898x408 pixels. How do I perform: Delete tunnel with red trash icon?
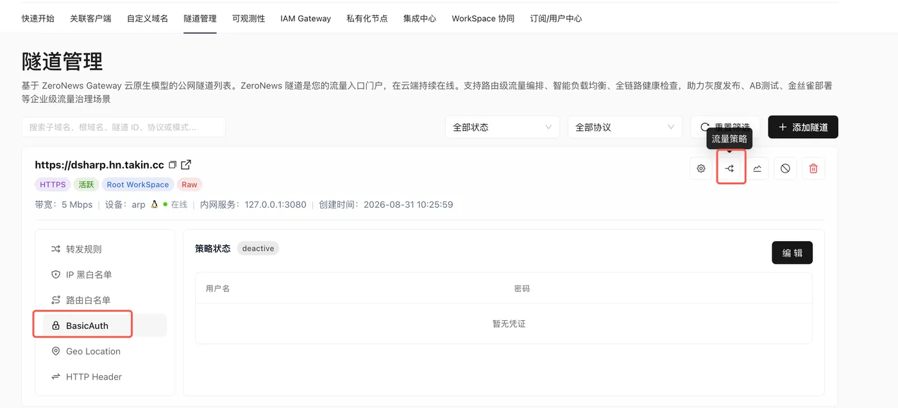813,169
